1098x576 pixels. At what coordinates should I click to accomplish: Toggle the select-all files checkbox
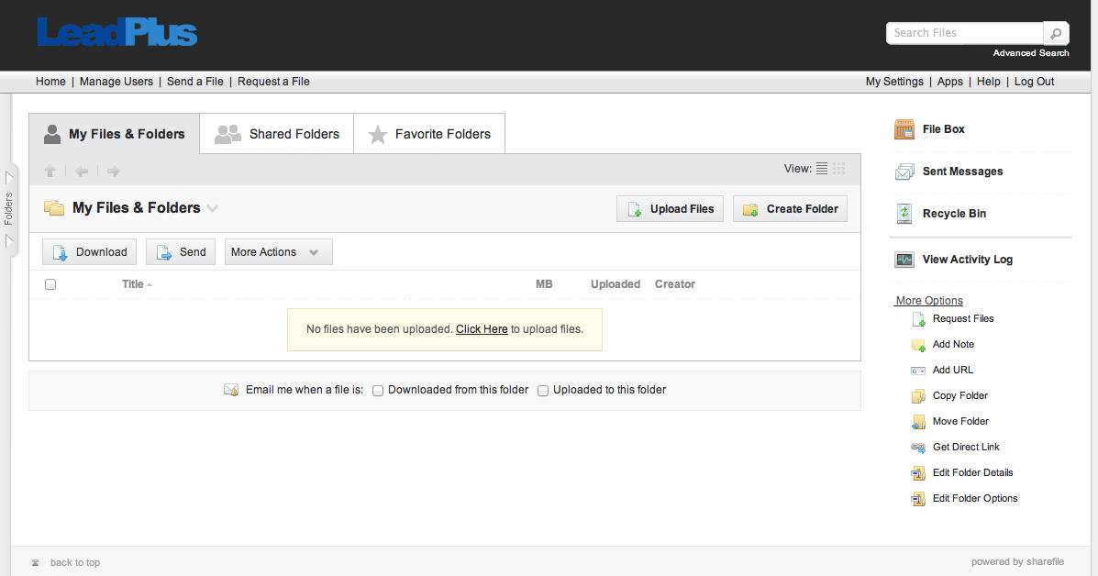tap(50, 284)
